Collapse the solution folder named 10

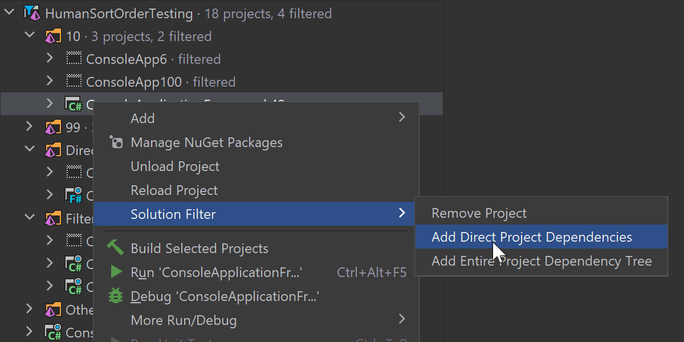[x=30, y=36]
